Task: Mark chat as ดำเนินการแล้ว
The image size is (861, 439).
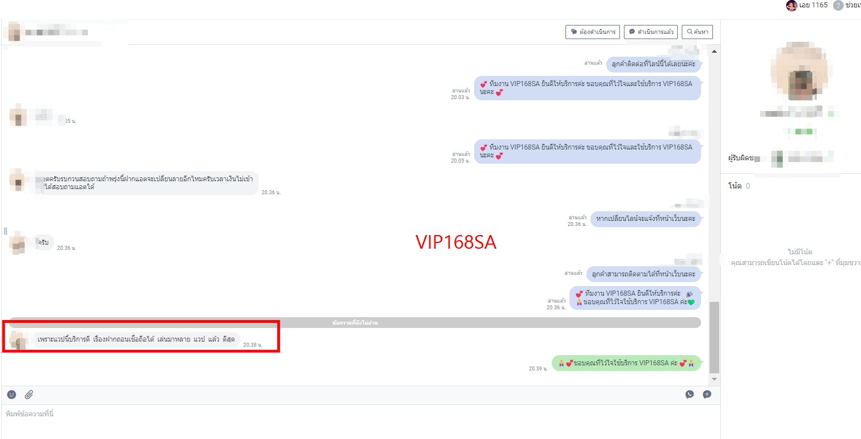Action: click(x=651, y=32)
